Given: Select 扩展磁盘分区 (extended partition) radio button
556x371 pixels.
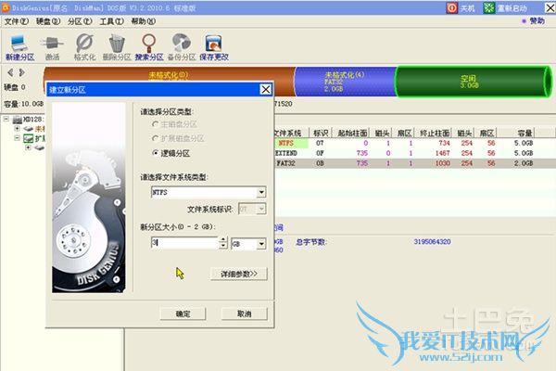Looking at the screenshot, I should [x=156, y=138].
